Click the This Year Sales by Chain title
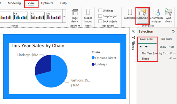Image resolution: width=177 pixels, height=104 pixels. pyautogui.click(x=38, y=46)
